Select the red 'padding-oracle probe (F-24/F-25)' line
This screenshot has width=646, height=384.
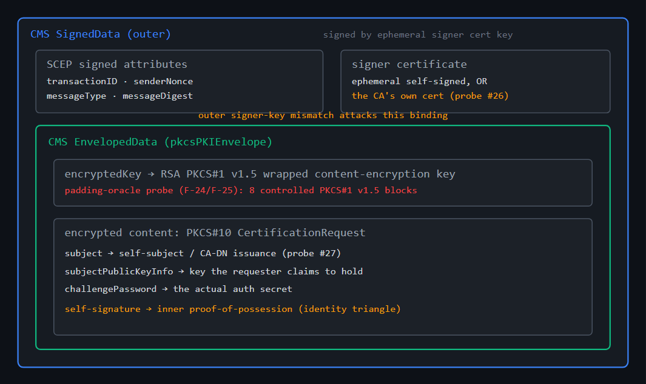[x=241, y=191]
